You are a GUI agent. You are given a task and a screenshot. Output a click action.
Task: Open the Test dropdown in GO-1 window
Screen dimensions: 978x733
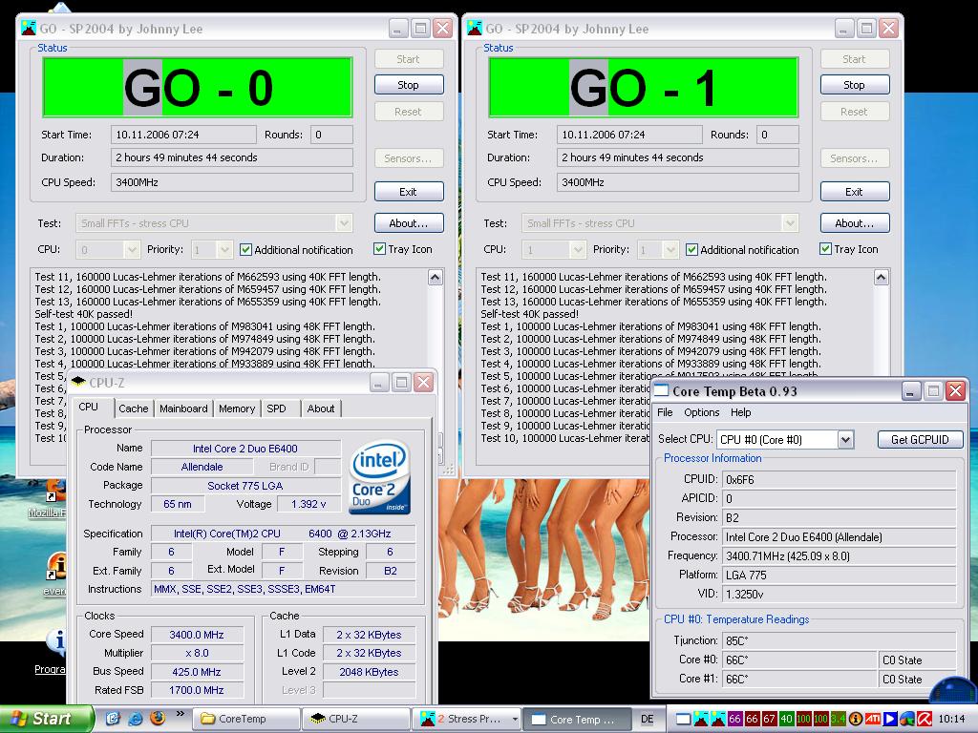pos(790,223)
